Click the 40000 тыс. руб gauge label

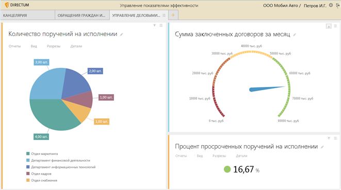tap(251, 46)
